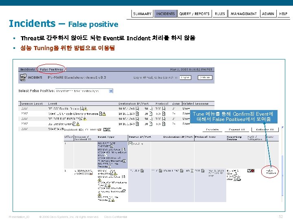This screenshot has height=220, width=293.
Task: Click query icon beside Unicode Directory traversal event
Action: [101, 114]
